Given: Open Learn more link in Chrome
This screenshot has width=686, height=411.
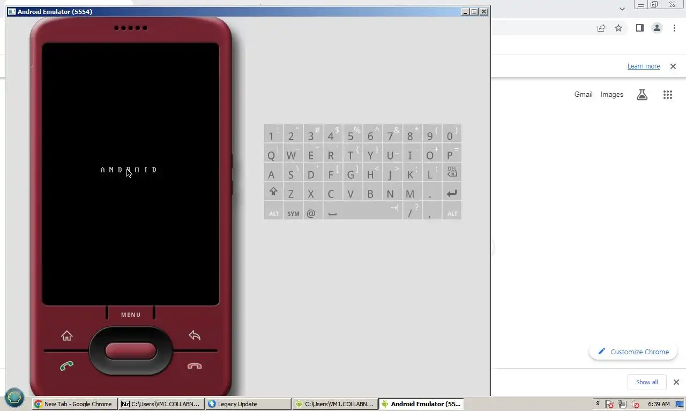Looking at the screenshot, I should 644,66.
